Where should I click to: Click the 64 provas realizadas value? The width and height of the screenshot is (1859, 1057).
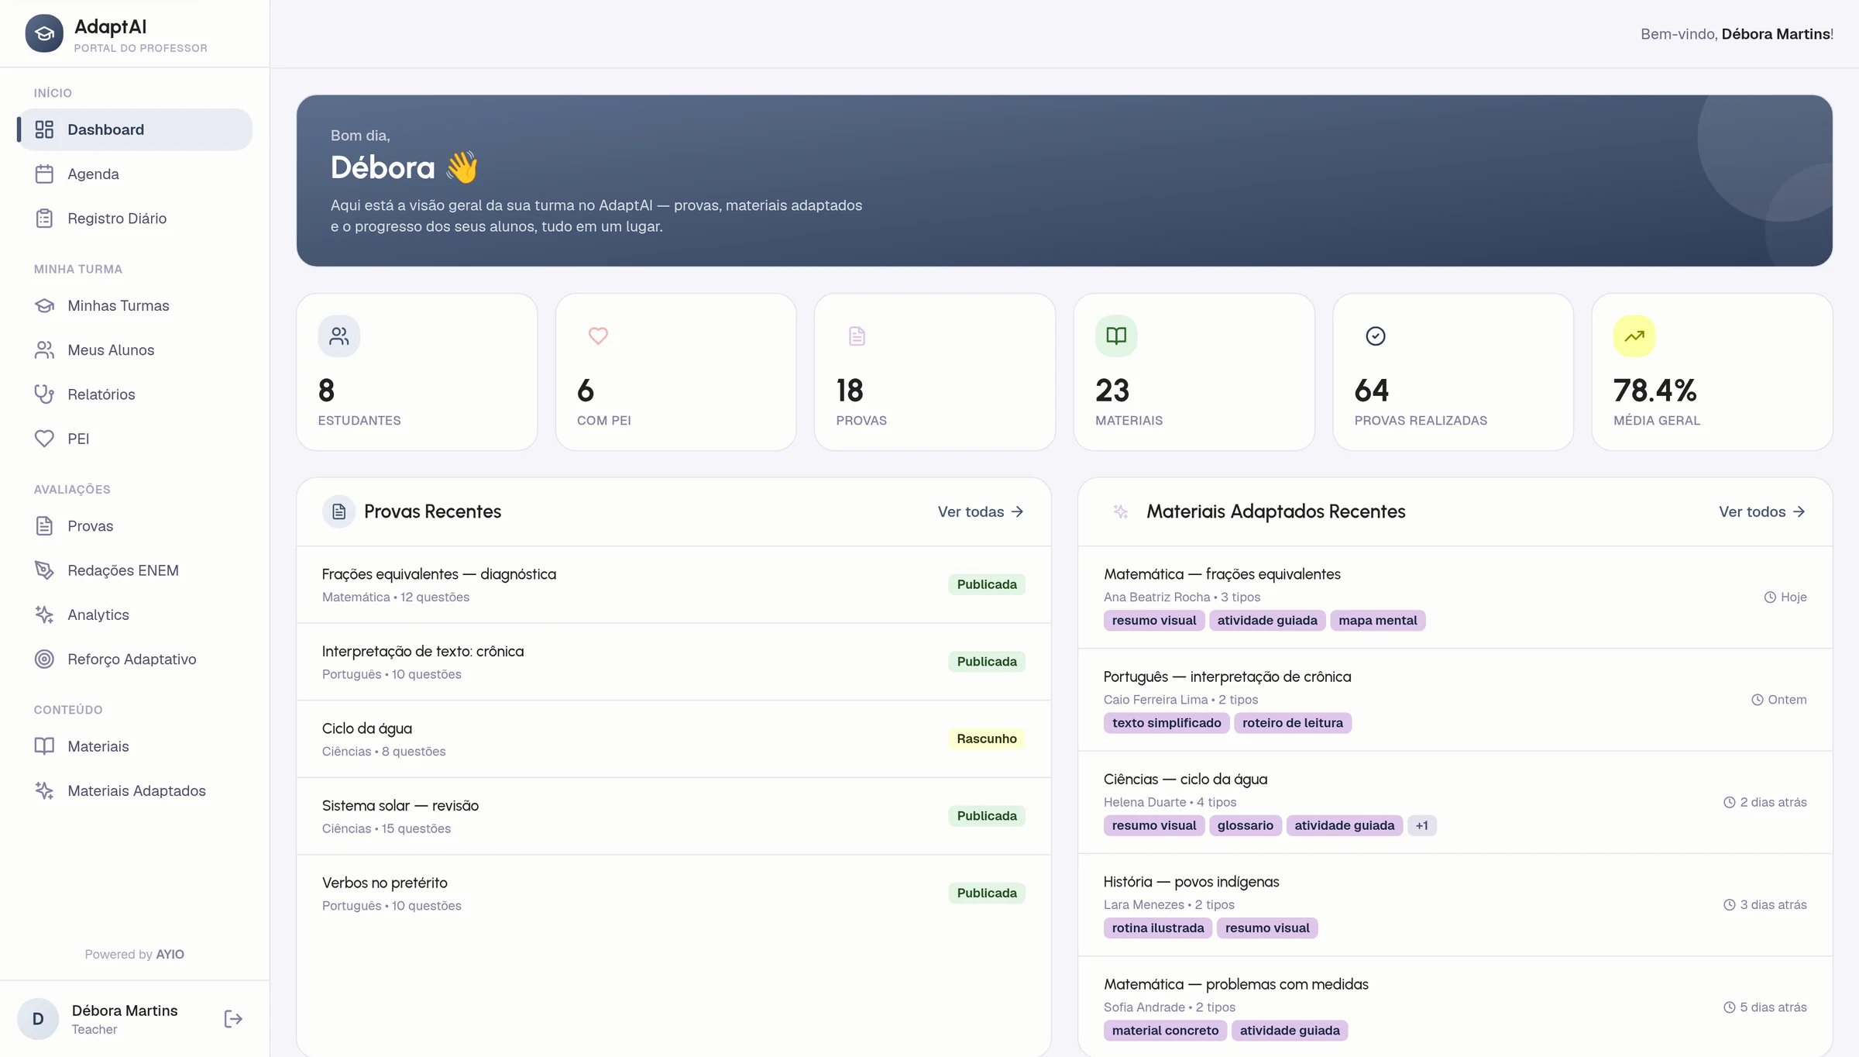tap(1372, 391)
